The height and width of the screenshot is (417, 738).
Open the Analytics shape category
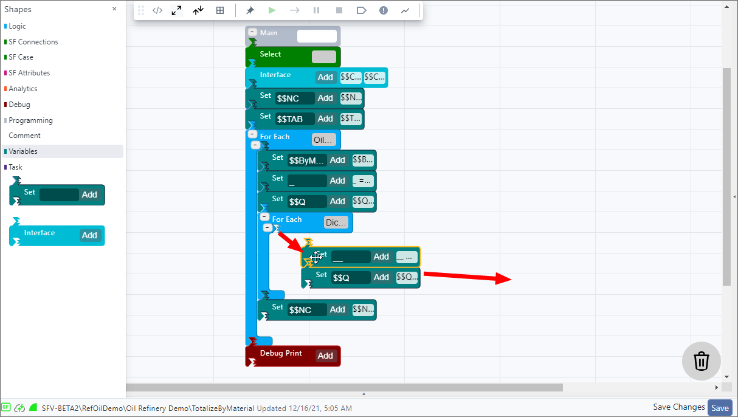23,89
